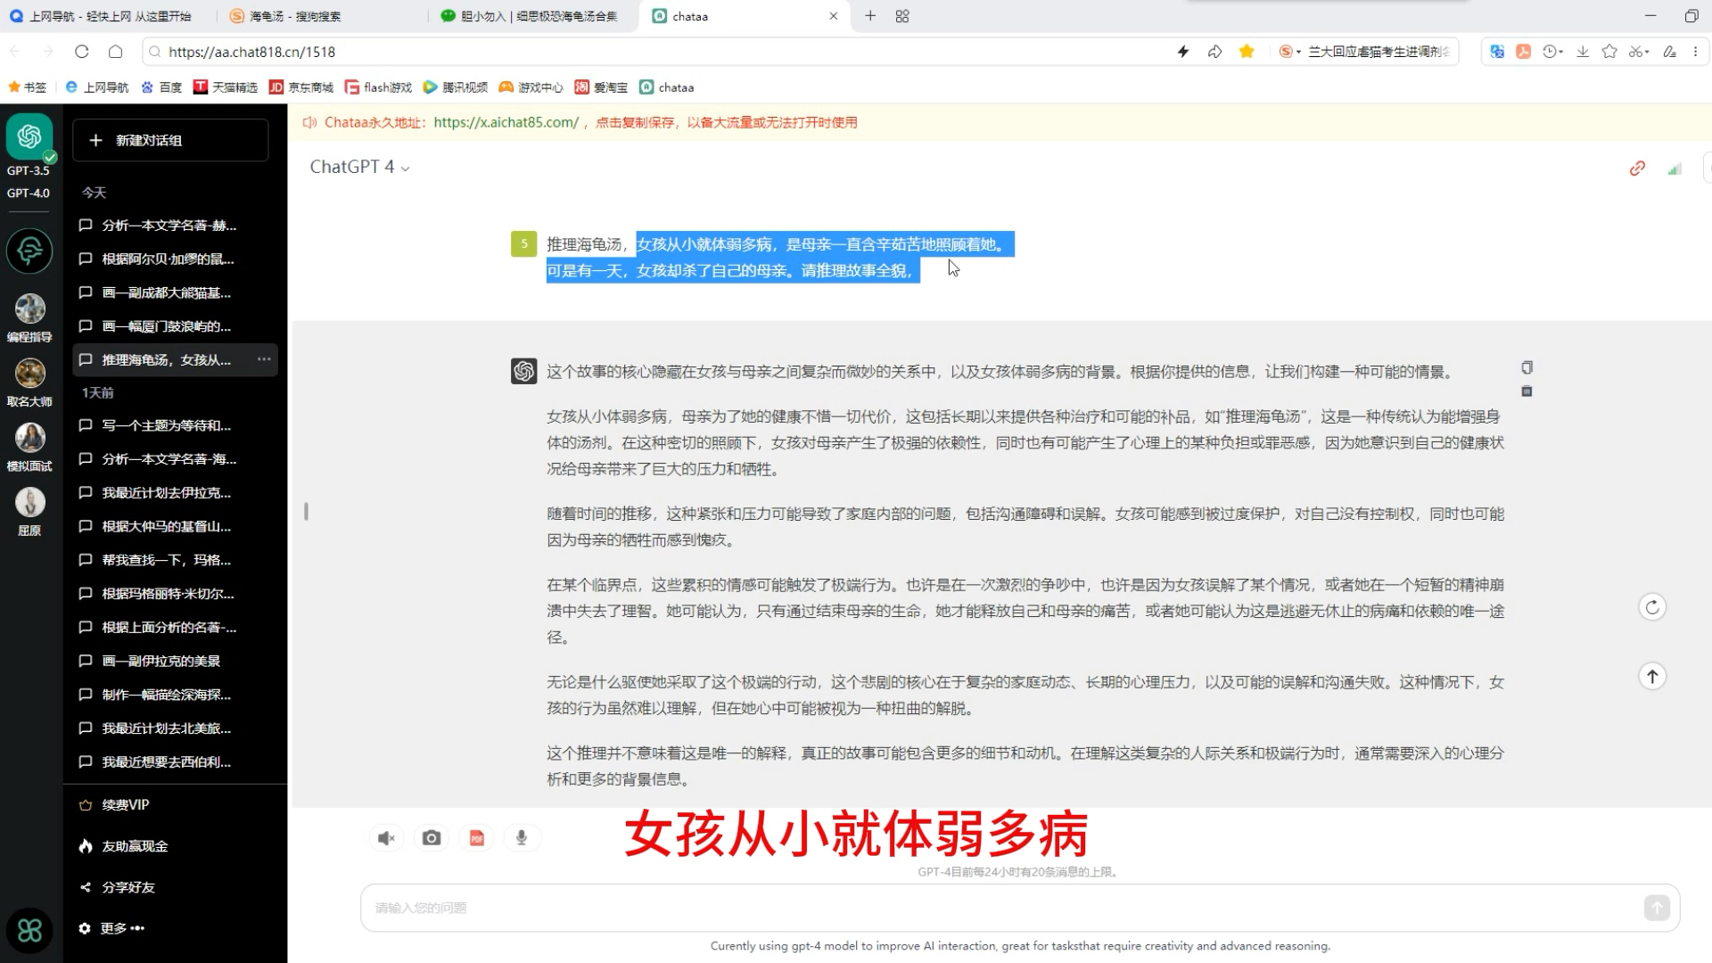
Task: Click the four-leaf apps icon at bottom left
Action: tap(29, 931)
